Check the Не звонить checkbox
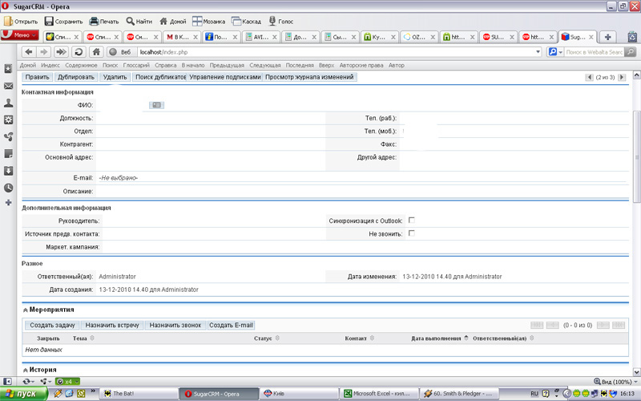The height and width of the screenshot is (401, 641). [x=412, y=233]
